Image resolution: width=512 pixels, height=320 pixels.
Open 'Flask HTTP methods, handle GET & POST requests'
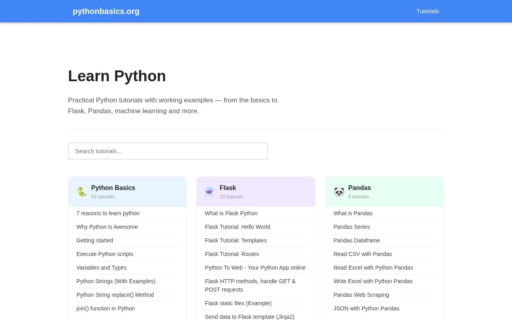(250, 286)
